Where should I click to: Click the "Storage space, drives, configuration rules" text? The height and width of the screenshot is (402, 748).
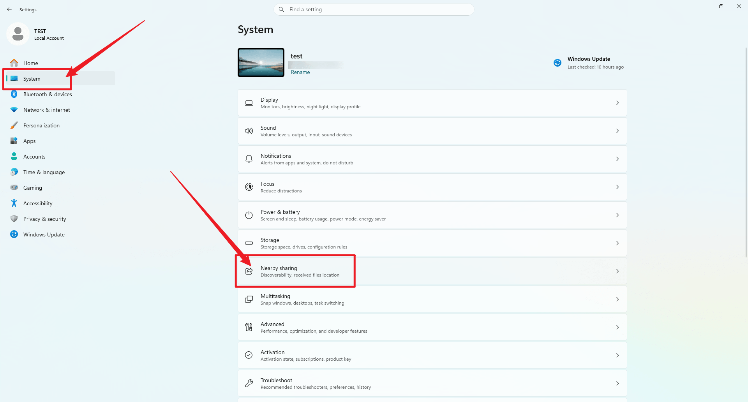pos(304,247)
